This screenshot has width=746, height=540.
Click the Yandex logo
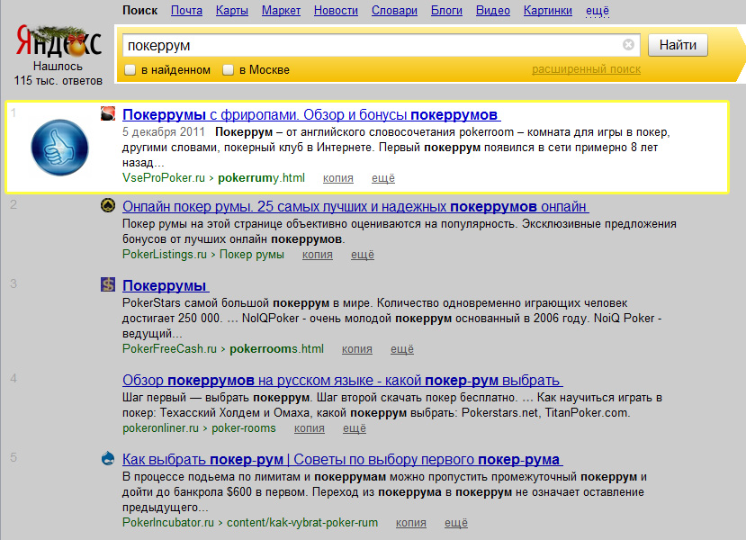point(58,41)
